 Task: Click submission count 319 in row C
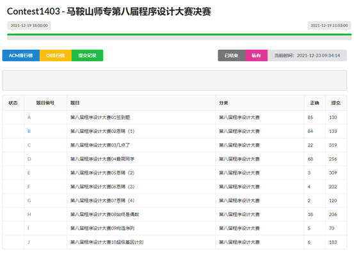pos(333,145)
